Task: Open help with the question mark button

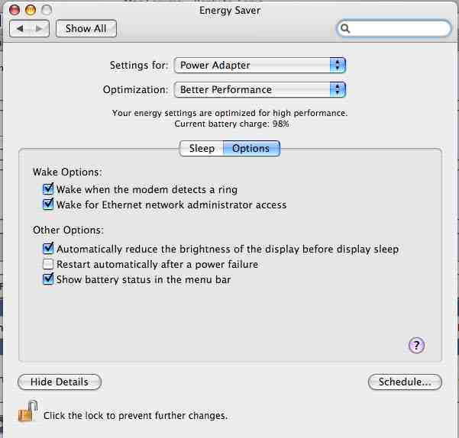Action: click(x=416, y=346)
